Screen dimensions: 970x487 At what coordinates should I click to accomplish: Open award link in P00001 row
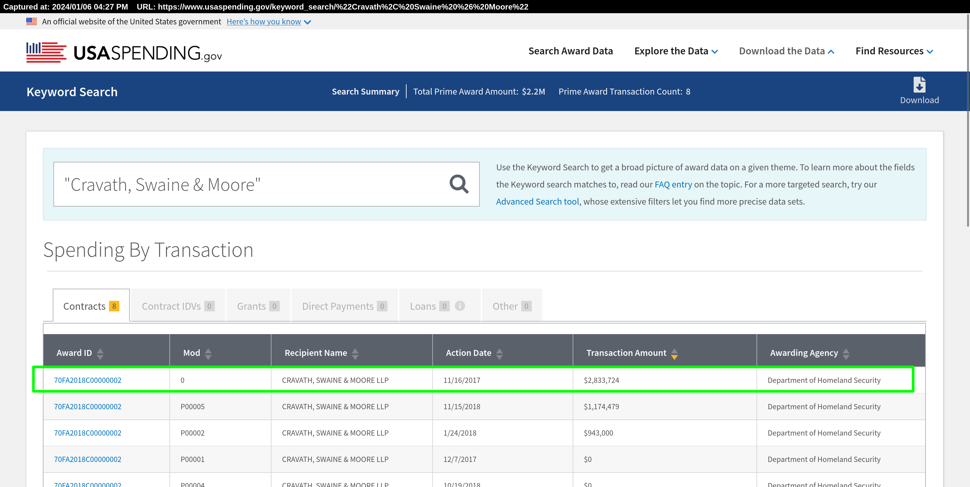pyautogui.click(x=87, y=459)
